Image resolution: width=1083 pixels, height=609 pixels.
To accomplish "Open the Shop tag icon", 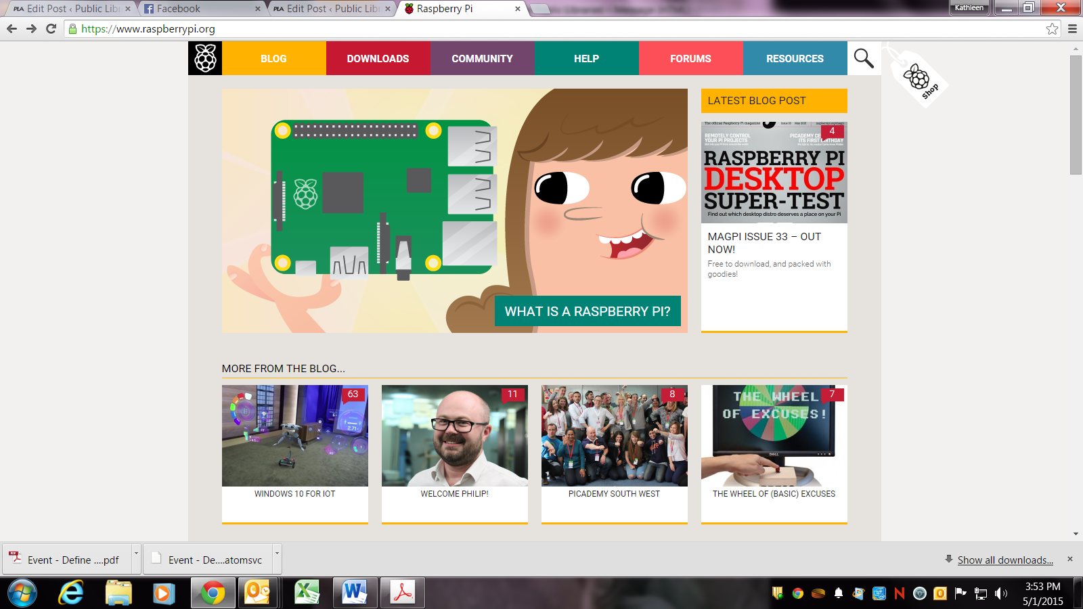I will (x=919, y=78).
